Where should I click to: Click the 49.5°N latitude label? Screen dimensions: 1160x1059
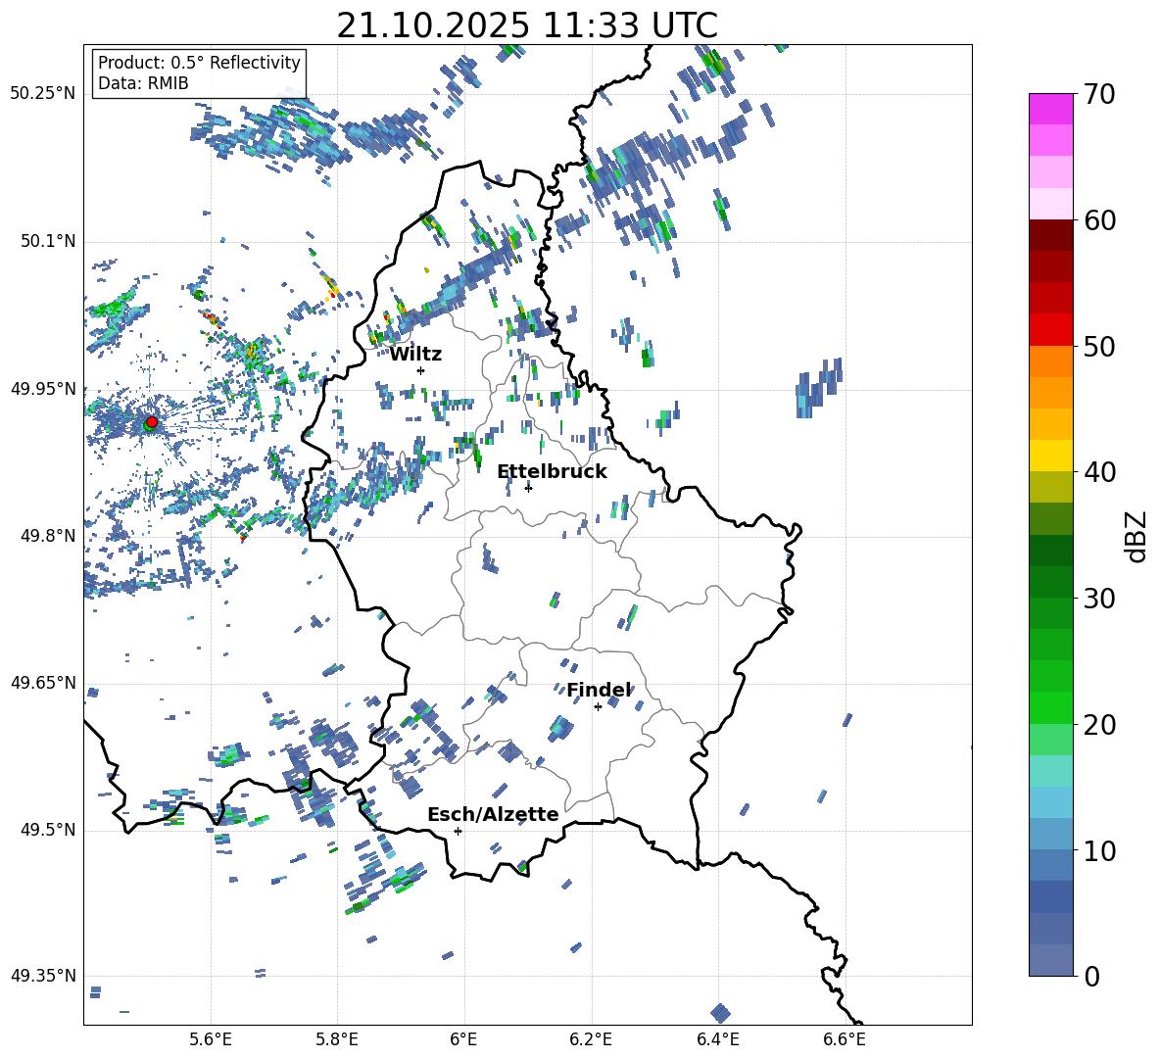pos(49,830)
